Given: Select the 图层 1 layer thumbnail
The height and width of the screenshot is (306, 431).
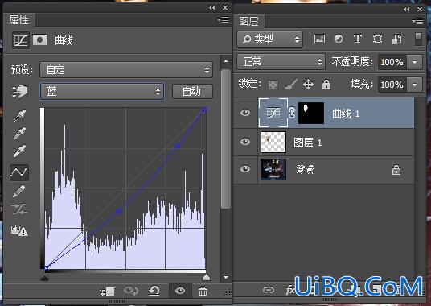Looking at the screenshot, I should click(273, 142).
